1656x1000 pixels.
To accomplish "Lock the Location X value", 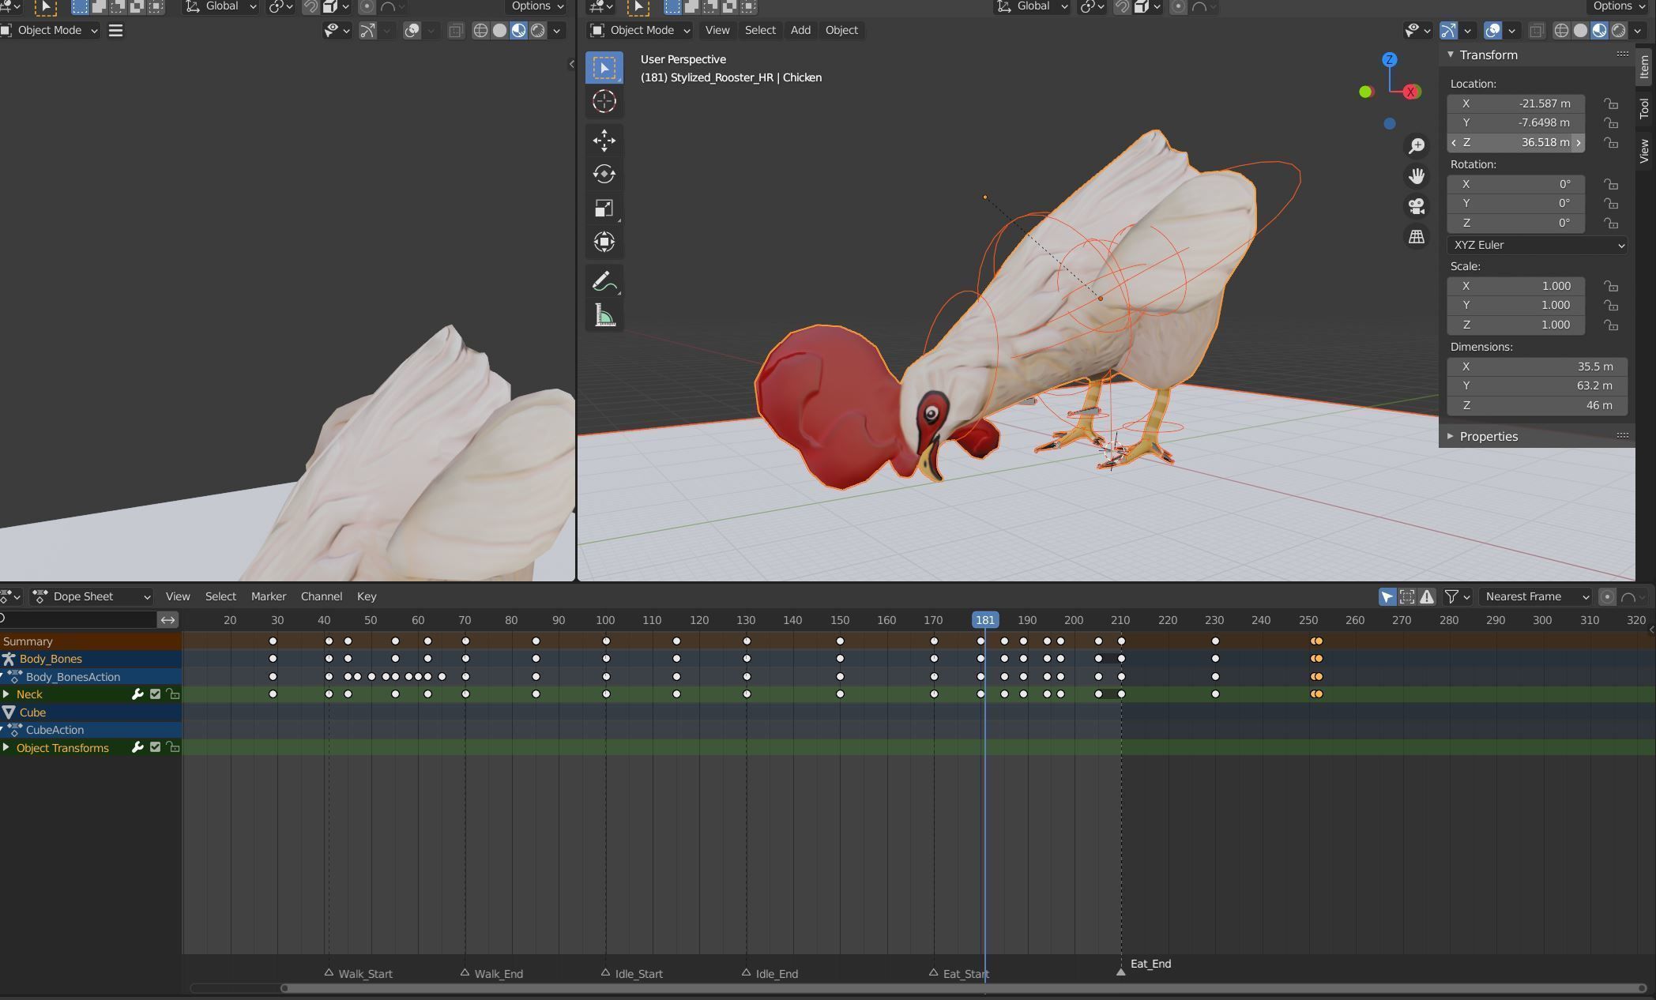I will 1610,103.
